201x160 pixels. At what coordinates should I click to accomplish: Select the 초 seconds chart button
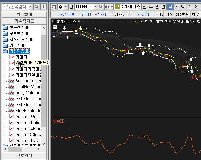pyautogui.click(x=177, y=7)
